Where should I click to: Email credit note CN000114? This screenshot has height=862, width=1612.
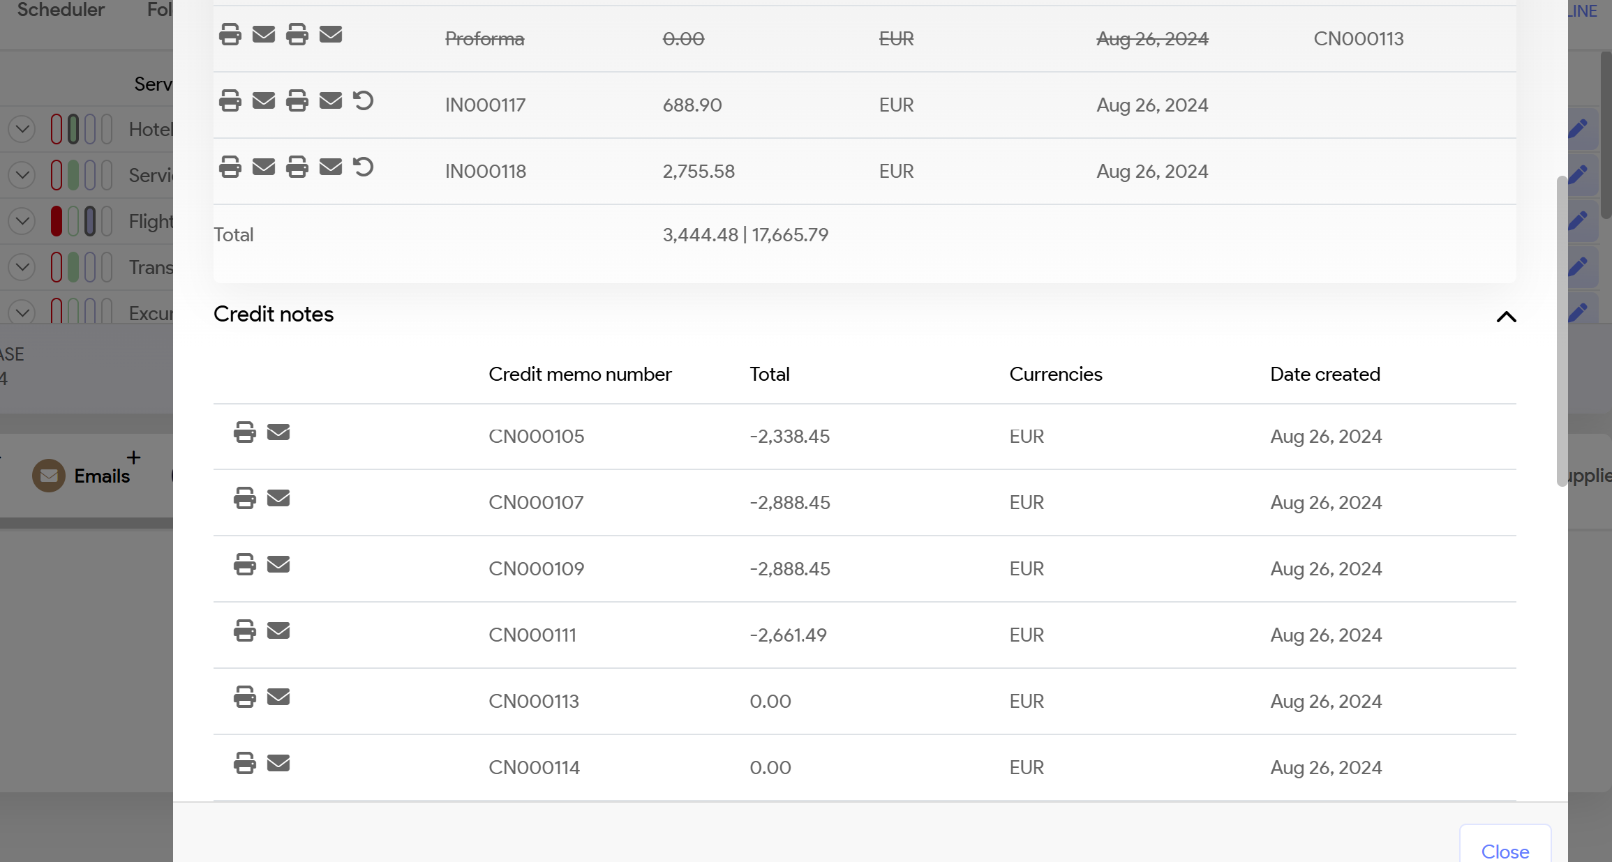(x=278, y=764)
